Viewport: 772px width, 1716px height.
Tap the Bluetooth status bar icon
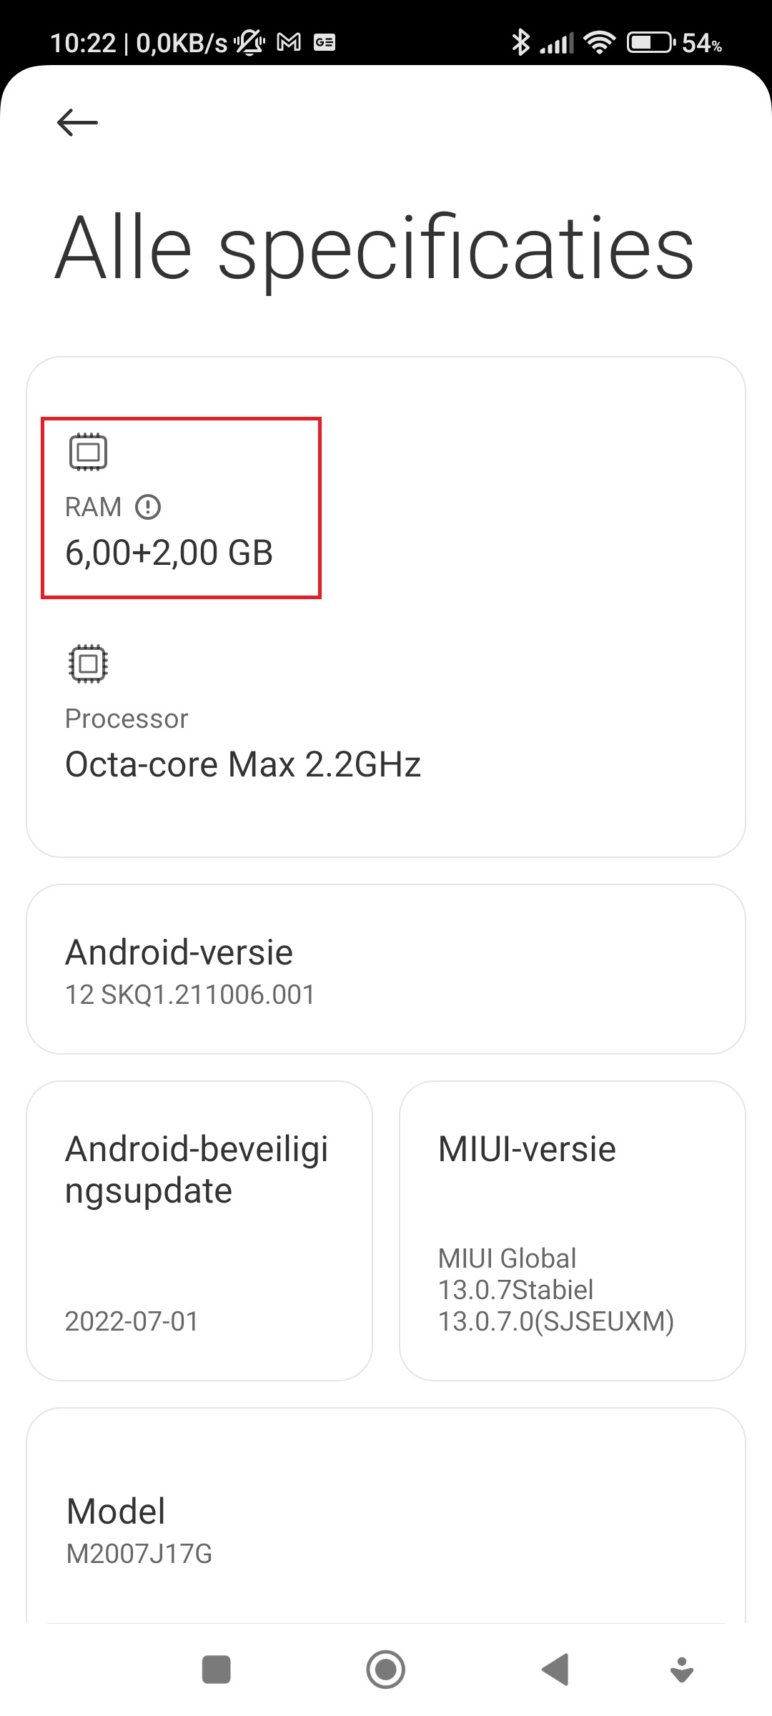[x=520, y=43]
